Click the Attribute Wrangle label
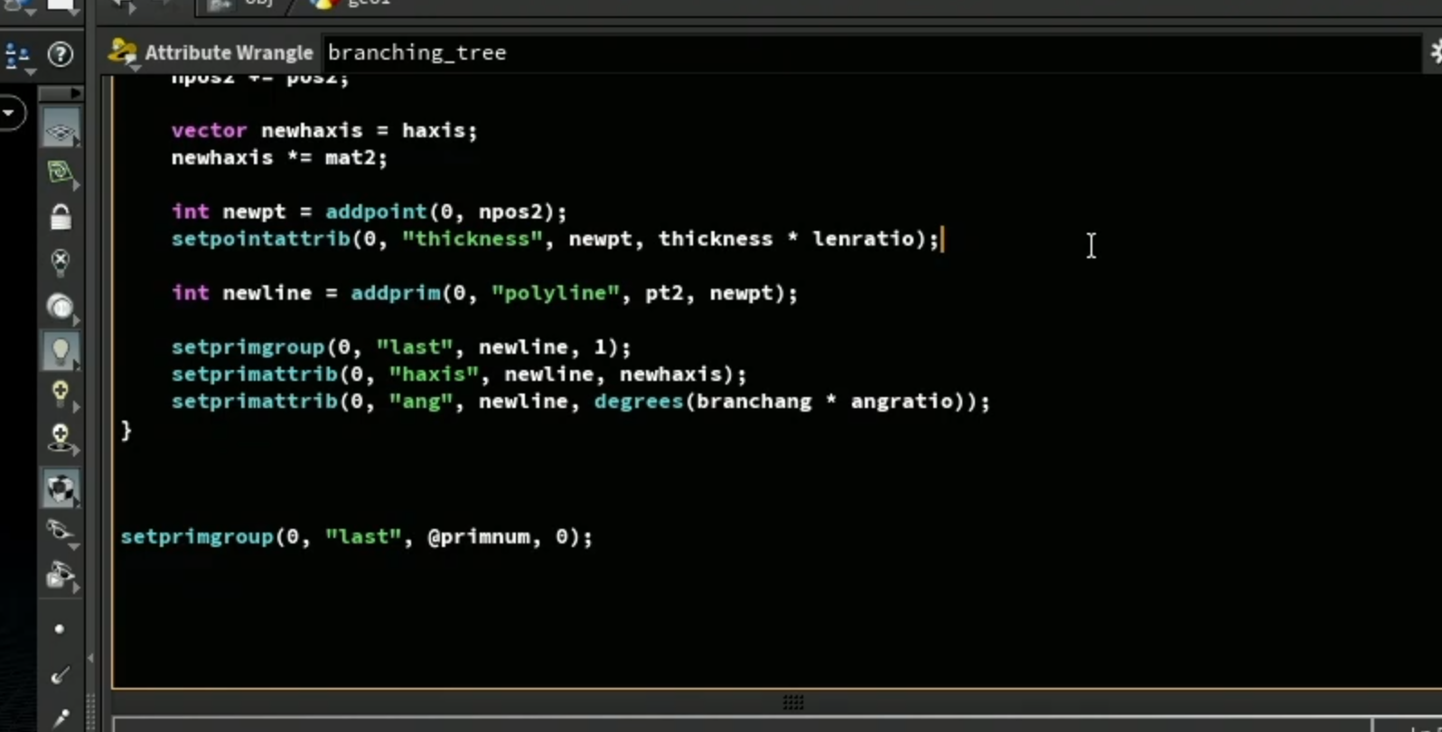Screen dimensions: 1442x732 tap(229, 52)
